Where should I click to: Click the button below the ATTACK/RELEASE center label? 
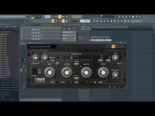77,78
